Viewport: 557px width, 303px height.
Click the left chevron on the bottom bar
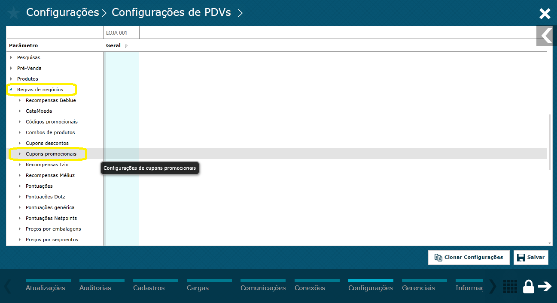click(x=6, y=286)
